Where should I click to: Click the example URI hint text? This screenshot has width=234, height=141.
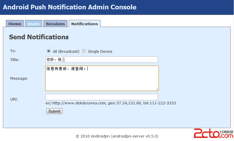pyautogui.click(x=111, y=103)
